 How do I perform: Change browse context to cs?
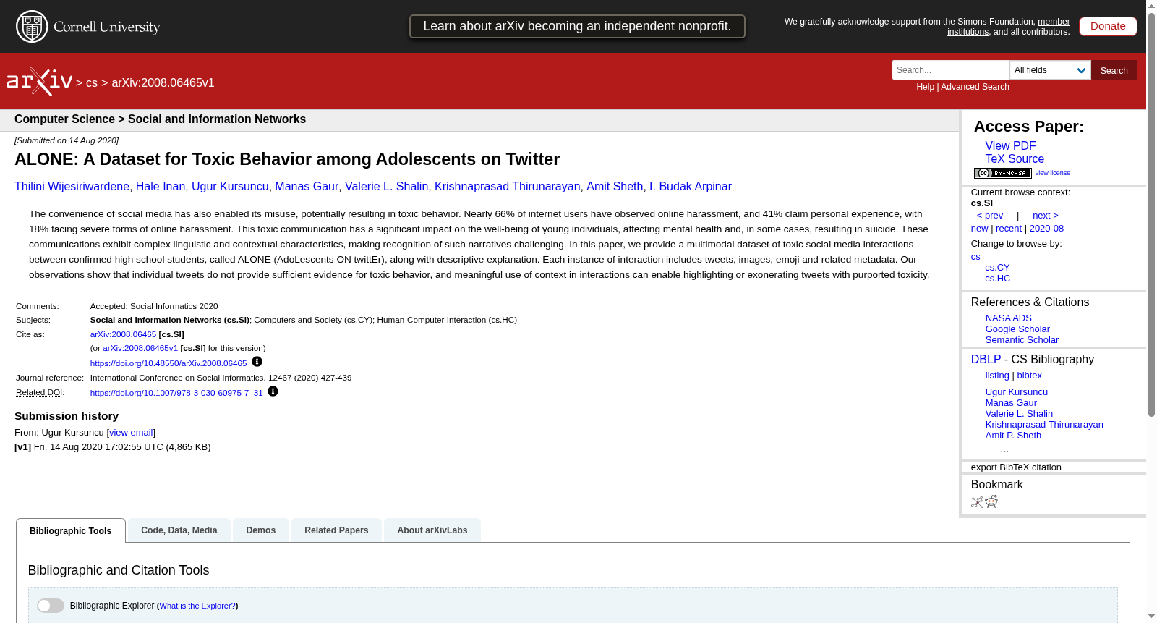point(975,257)
